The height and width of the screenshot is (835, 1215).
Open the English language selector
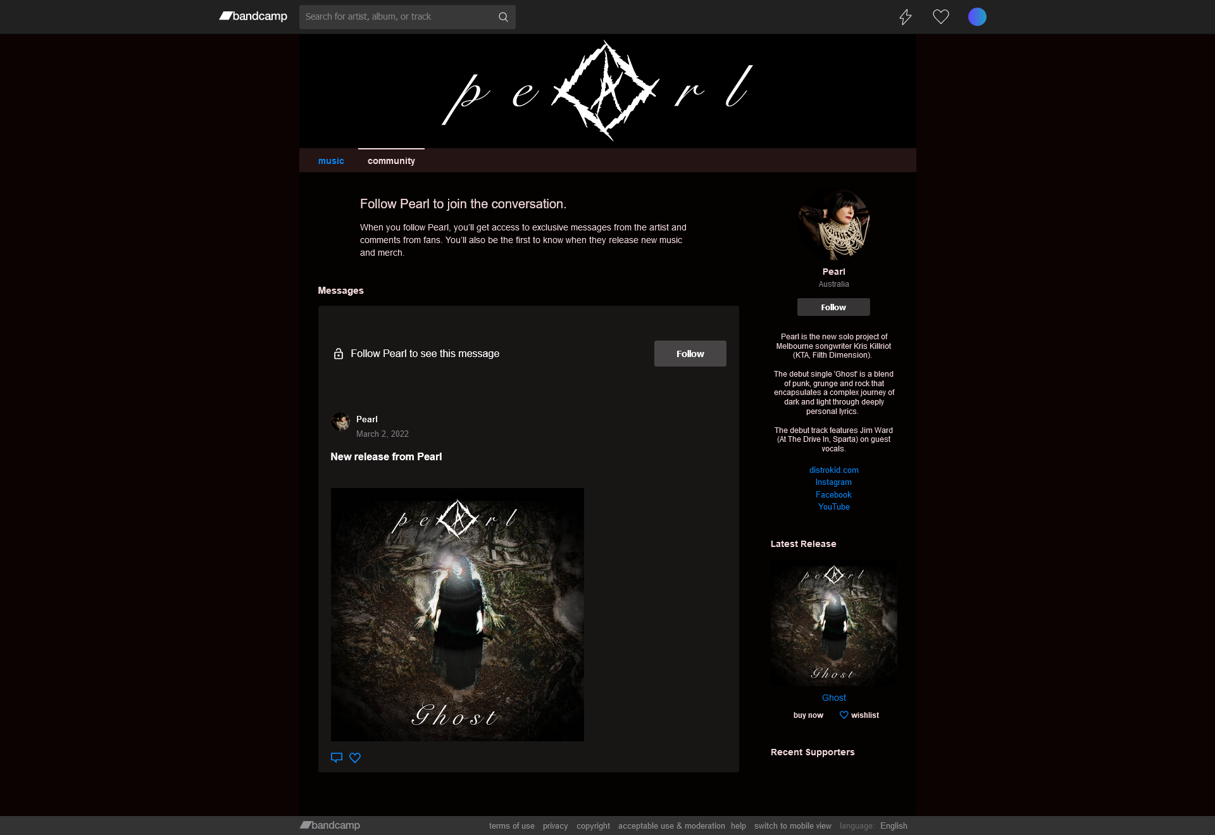[894, 826]
